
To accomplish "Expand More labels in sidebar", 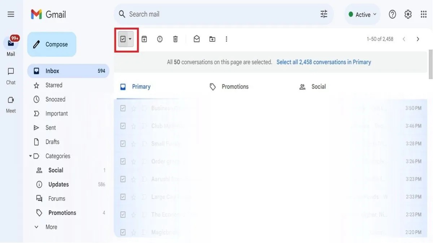I will click(51, 227).
